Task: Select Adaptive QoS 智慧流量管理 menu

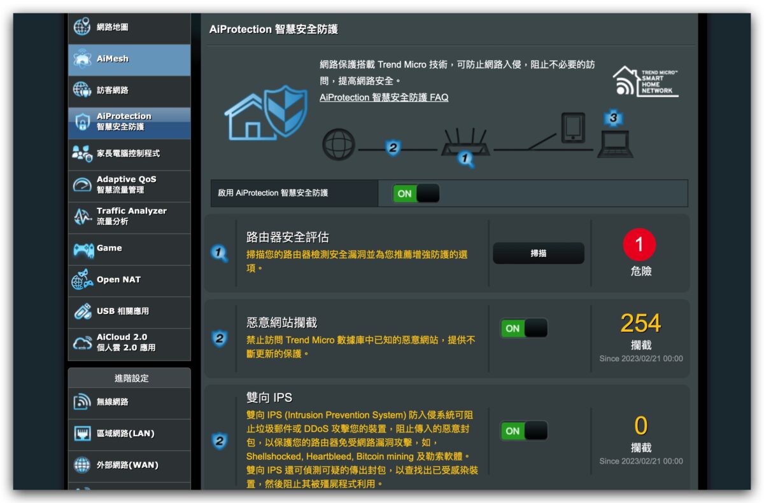Action: [x=129, y=186]
